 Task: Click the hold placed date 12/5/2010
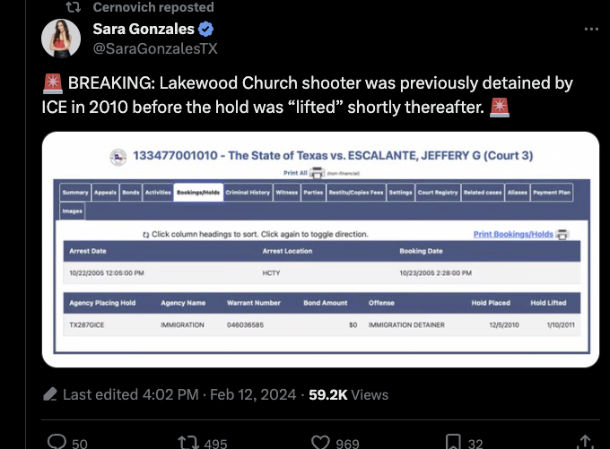coord(504,325)
